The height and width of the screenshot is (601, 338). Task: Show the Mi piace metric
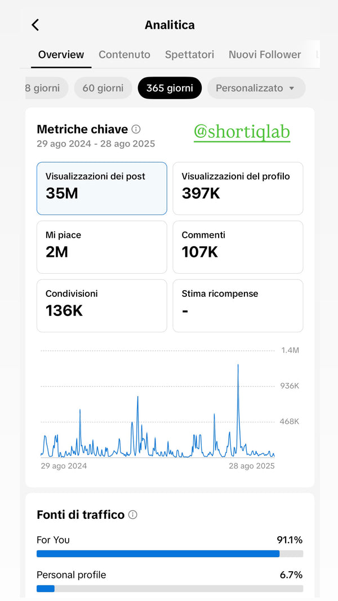click(102, 247)
